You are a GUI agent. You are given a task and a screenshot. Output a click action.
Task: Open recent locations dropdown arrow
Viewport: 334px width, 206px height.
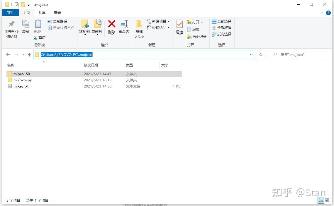tap(23, 55)
